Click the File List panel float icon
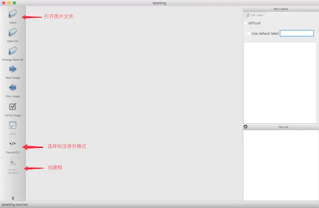The width and height of the screenshot is (319, 208). [246, 127]
